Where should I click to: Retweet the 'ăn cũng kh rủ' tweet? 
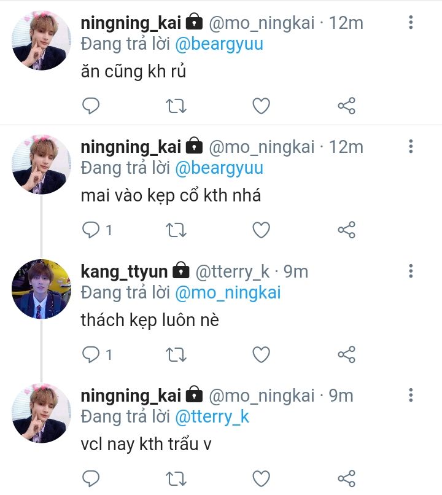point(177,106)
